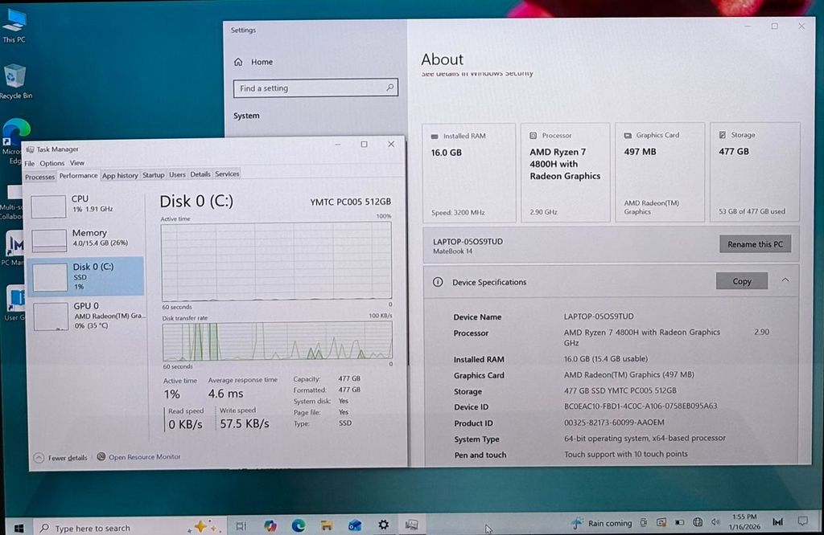824x535 pixels.
Task: Select the Memory performance graph item
Action: point(86,239)
